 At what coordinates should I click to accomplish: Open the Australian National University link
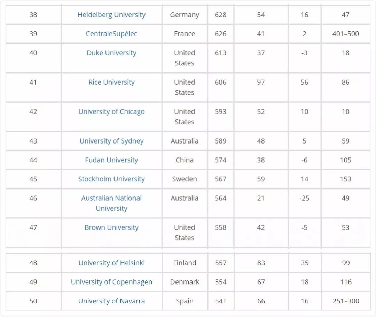111,203
